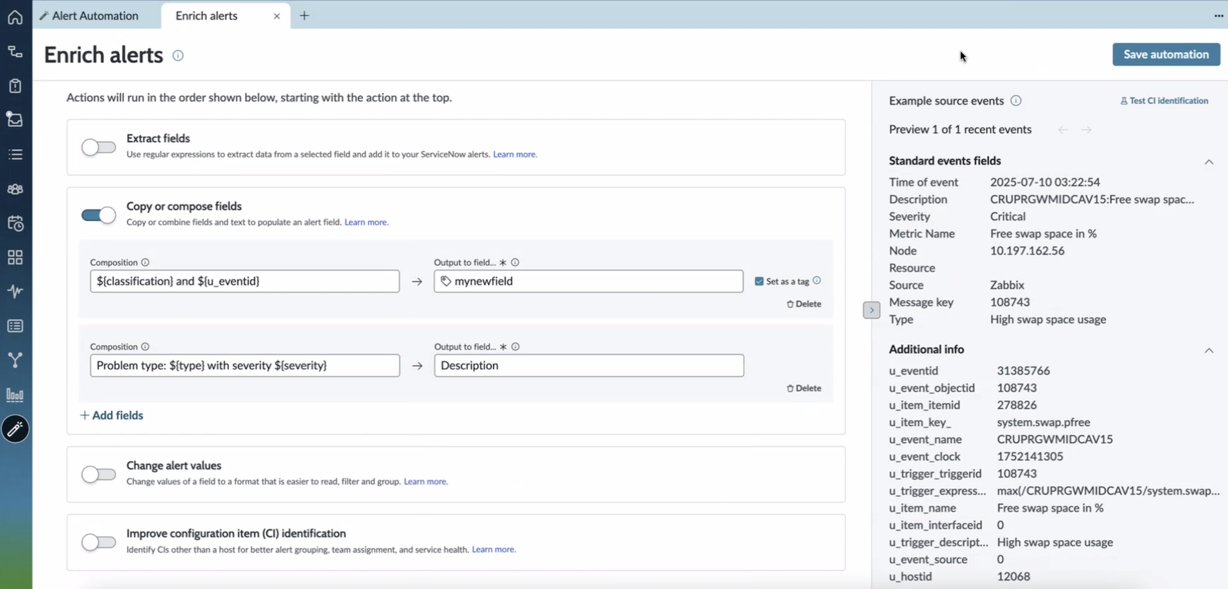1228x589 pixels.
Task: Enable the Change alert values toggle
Action: (99, 475)
